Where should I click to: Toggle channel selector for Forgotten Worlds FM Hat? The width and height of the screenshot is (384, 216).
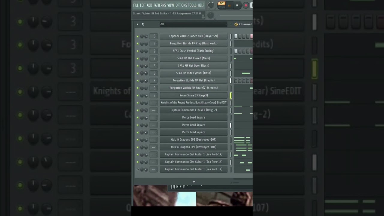231,81
